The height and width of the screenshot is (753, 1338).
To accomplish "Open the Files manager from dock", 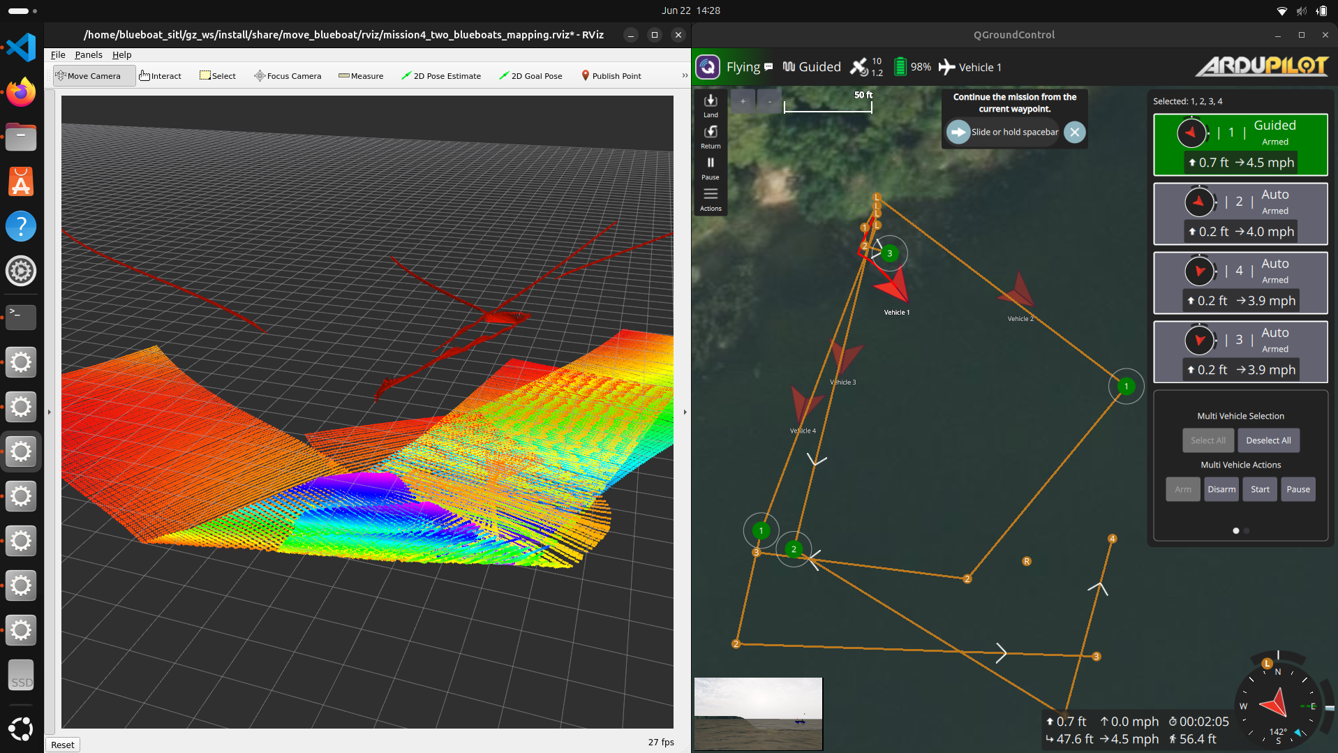I will (x=21, y=137).
